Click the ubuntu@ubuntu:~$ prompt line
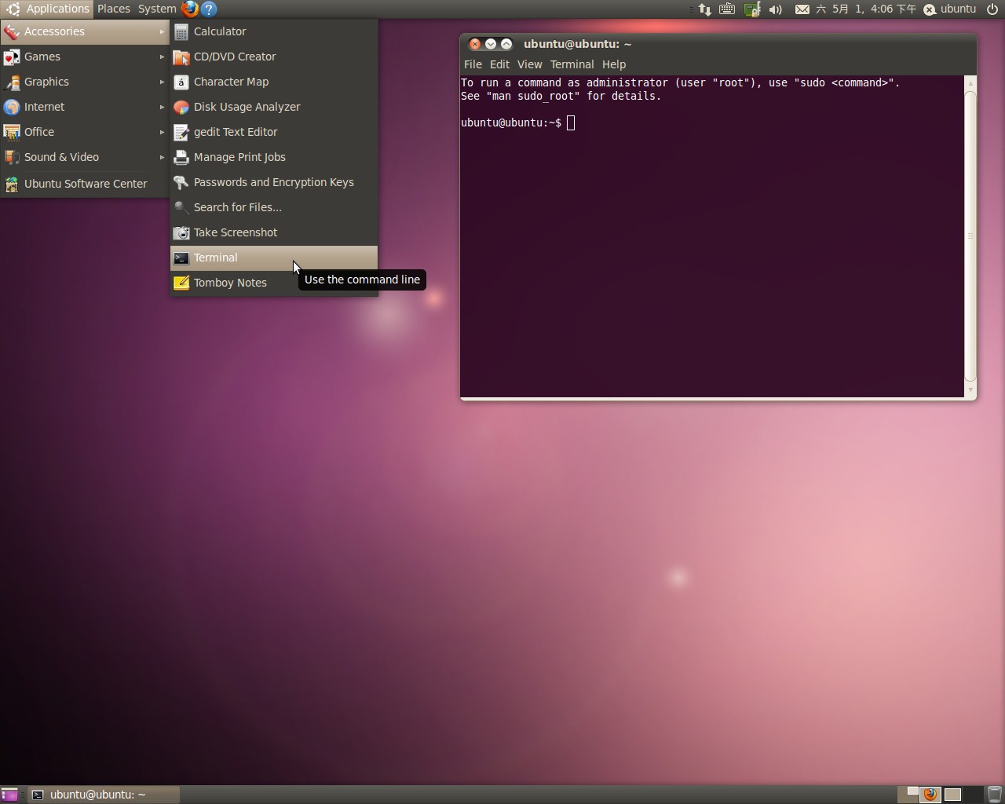The width and height of the screenshot is (1005, 804). coord(511,122)
